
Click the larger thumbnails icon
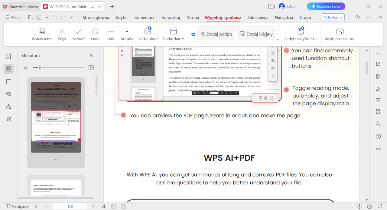(91, 68)
